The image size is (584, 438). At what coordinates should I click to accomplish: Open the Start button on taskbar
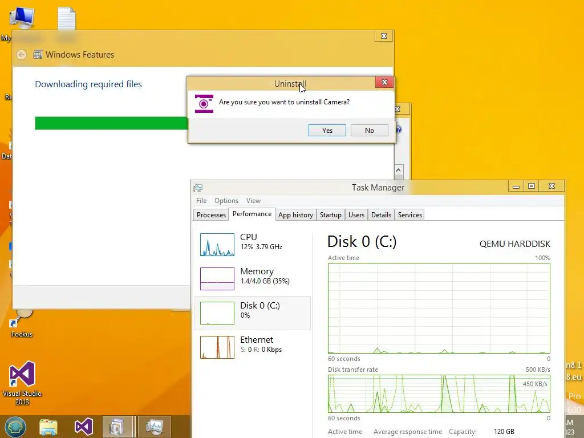point(15,427)
